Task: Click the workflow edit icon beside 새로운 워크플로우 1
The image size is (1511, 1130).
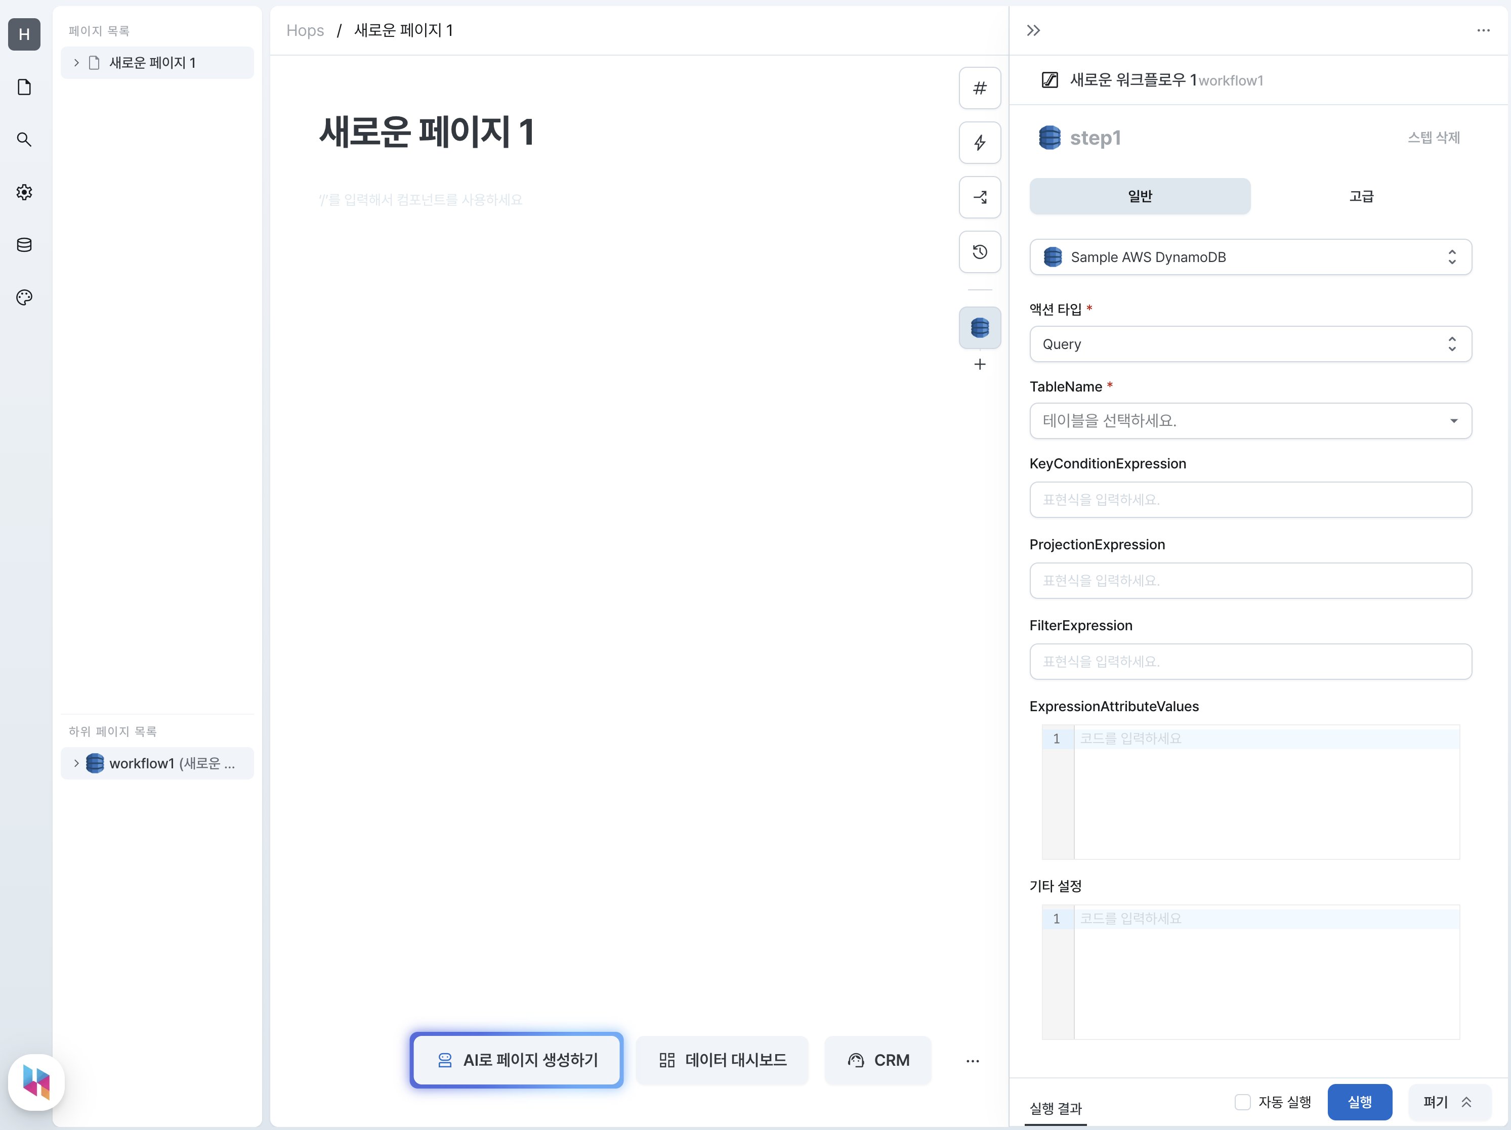Action: [x=1049, y=80]
